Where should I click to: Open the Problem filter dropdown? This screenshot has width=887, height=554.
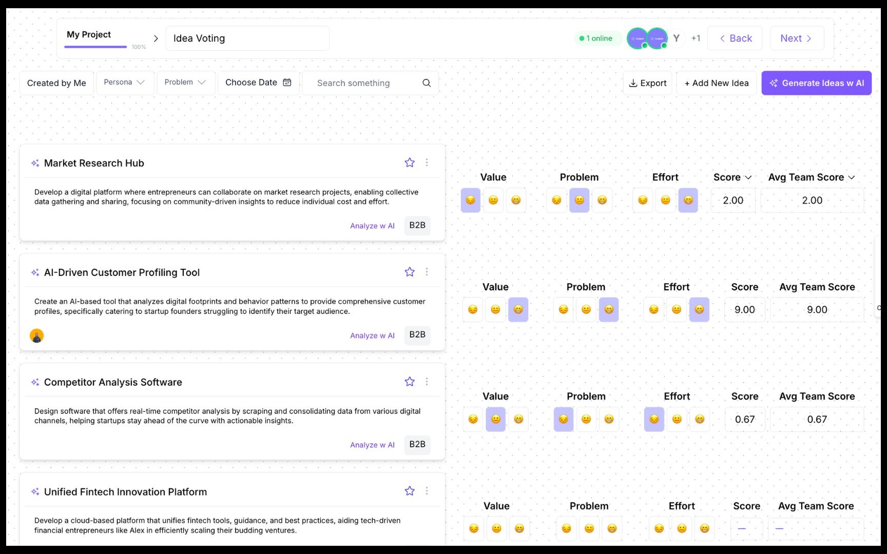pyautogui.click(x=185, y=83)
